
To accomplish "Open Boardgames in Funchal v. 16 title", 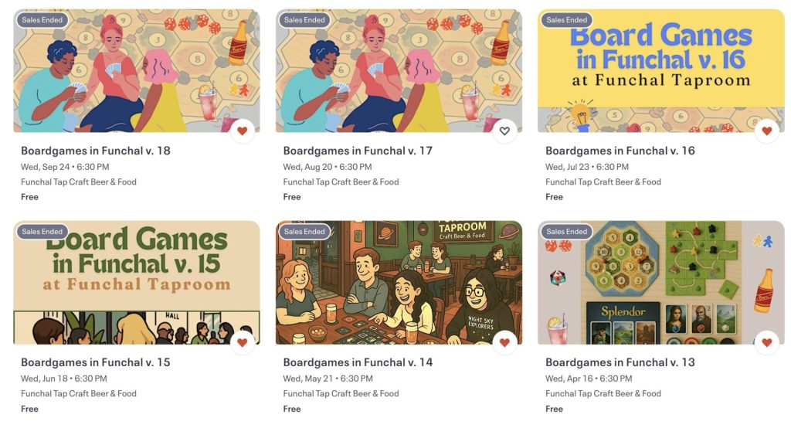I will pyautogui.click(x=620, y=151).
